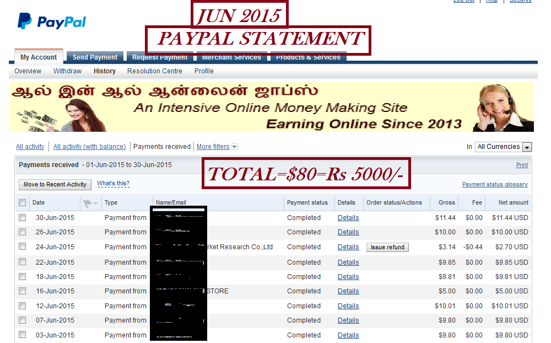Check the 18-Jun-2015 payment row checkbox

click(x=23, y=276)
